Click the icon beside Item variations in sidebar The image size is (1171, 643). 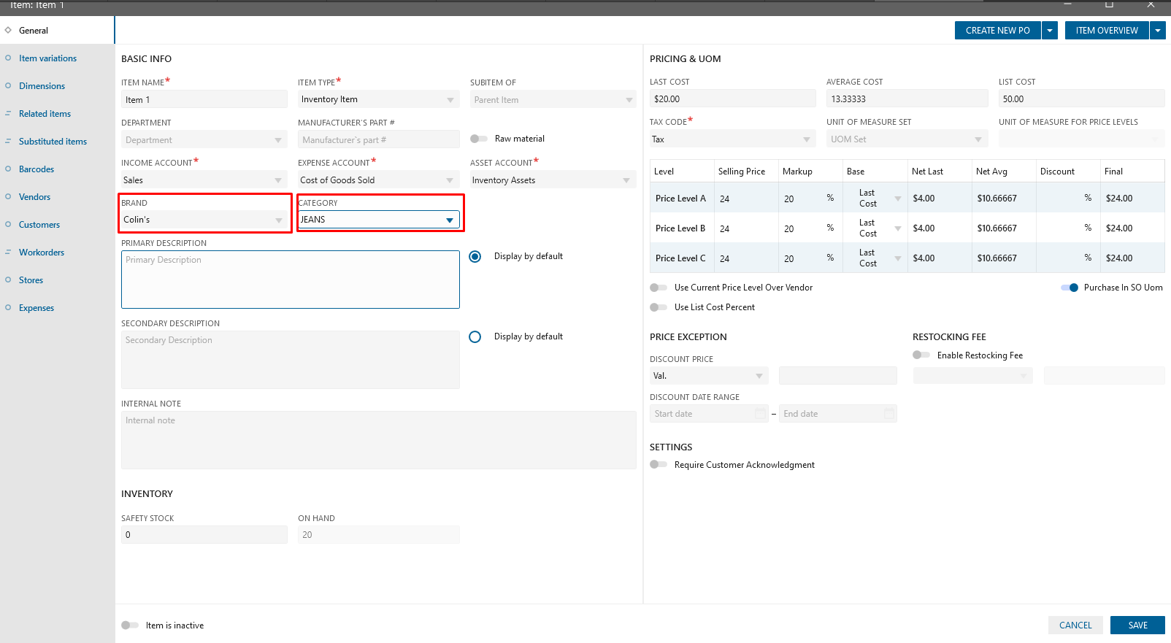(x=8, y=58)
